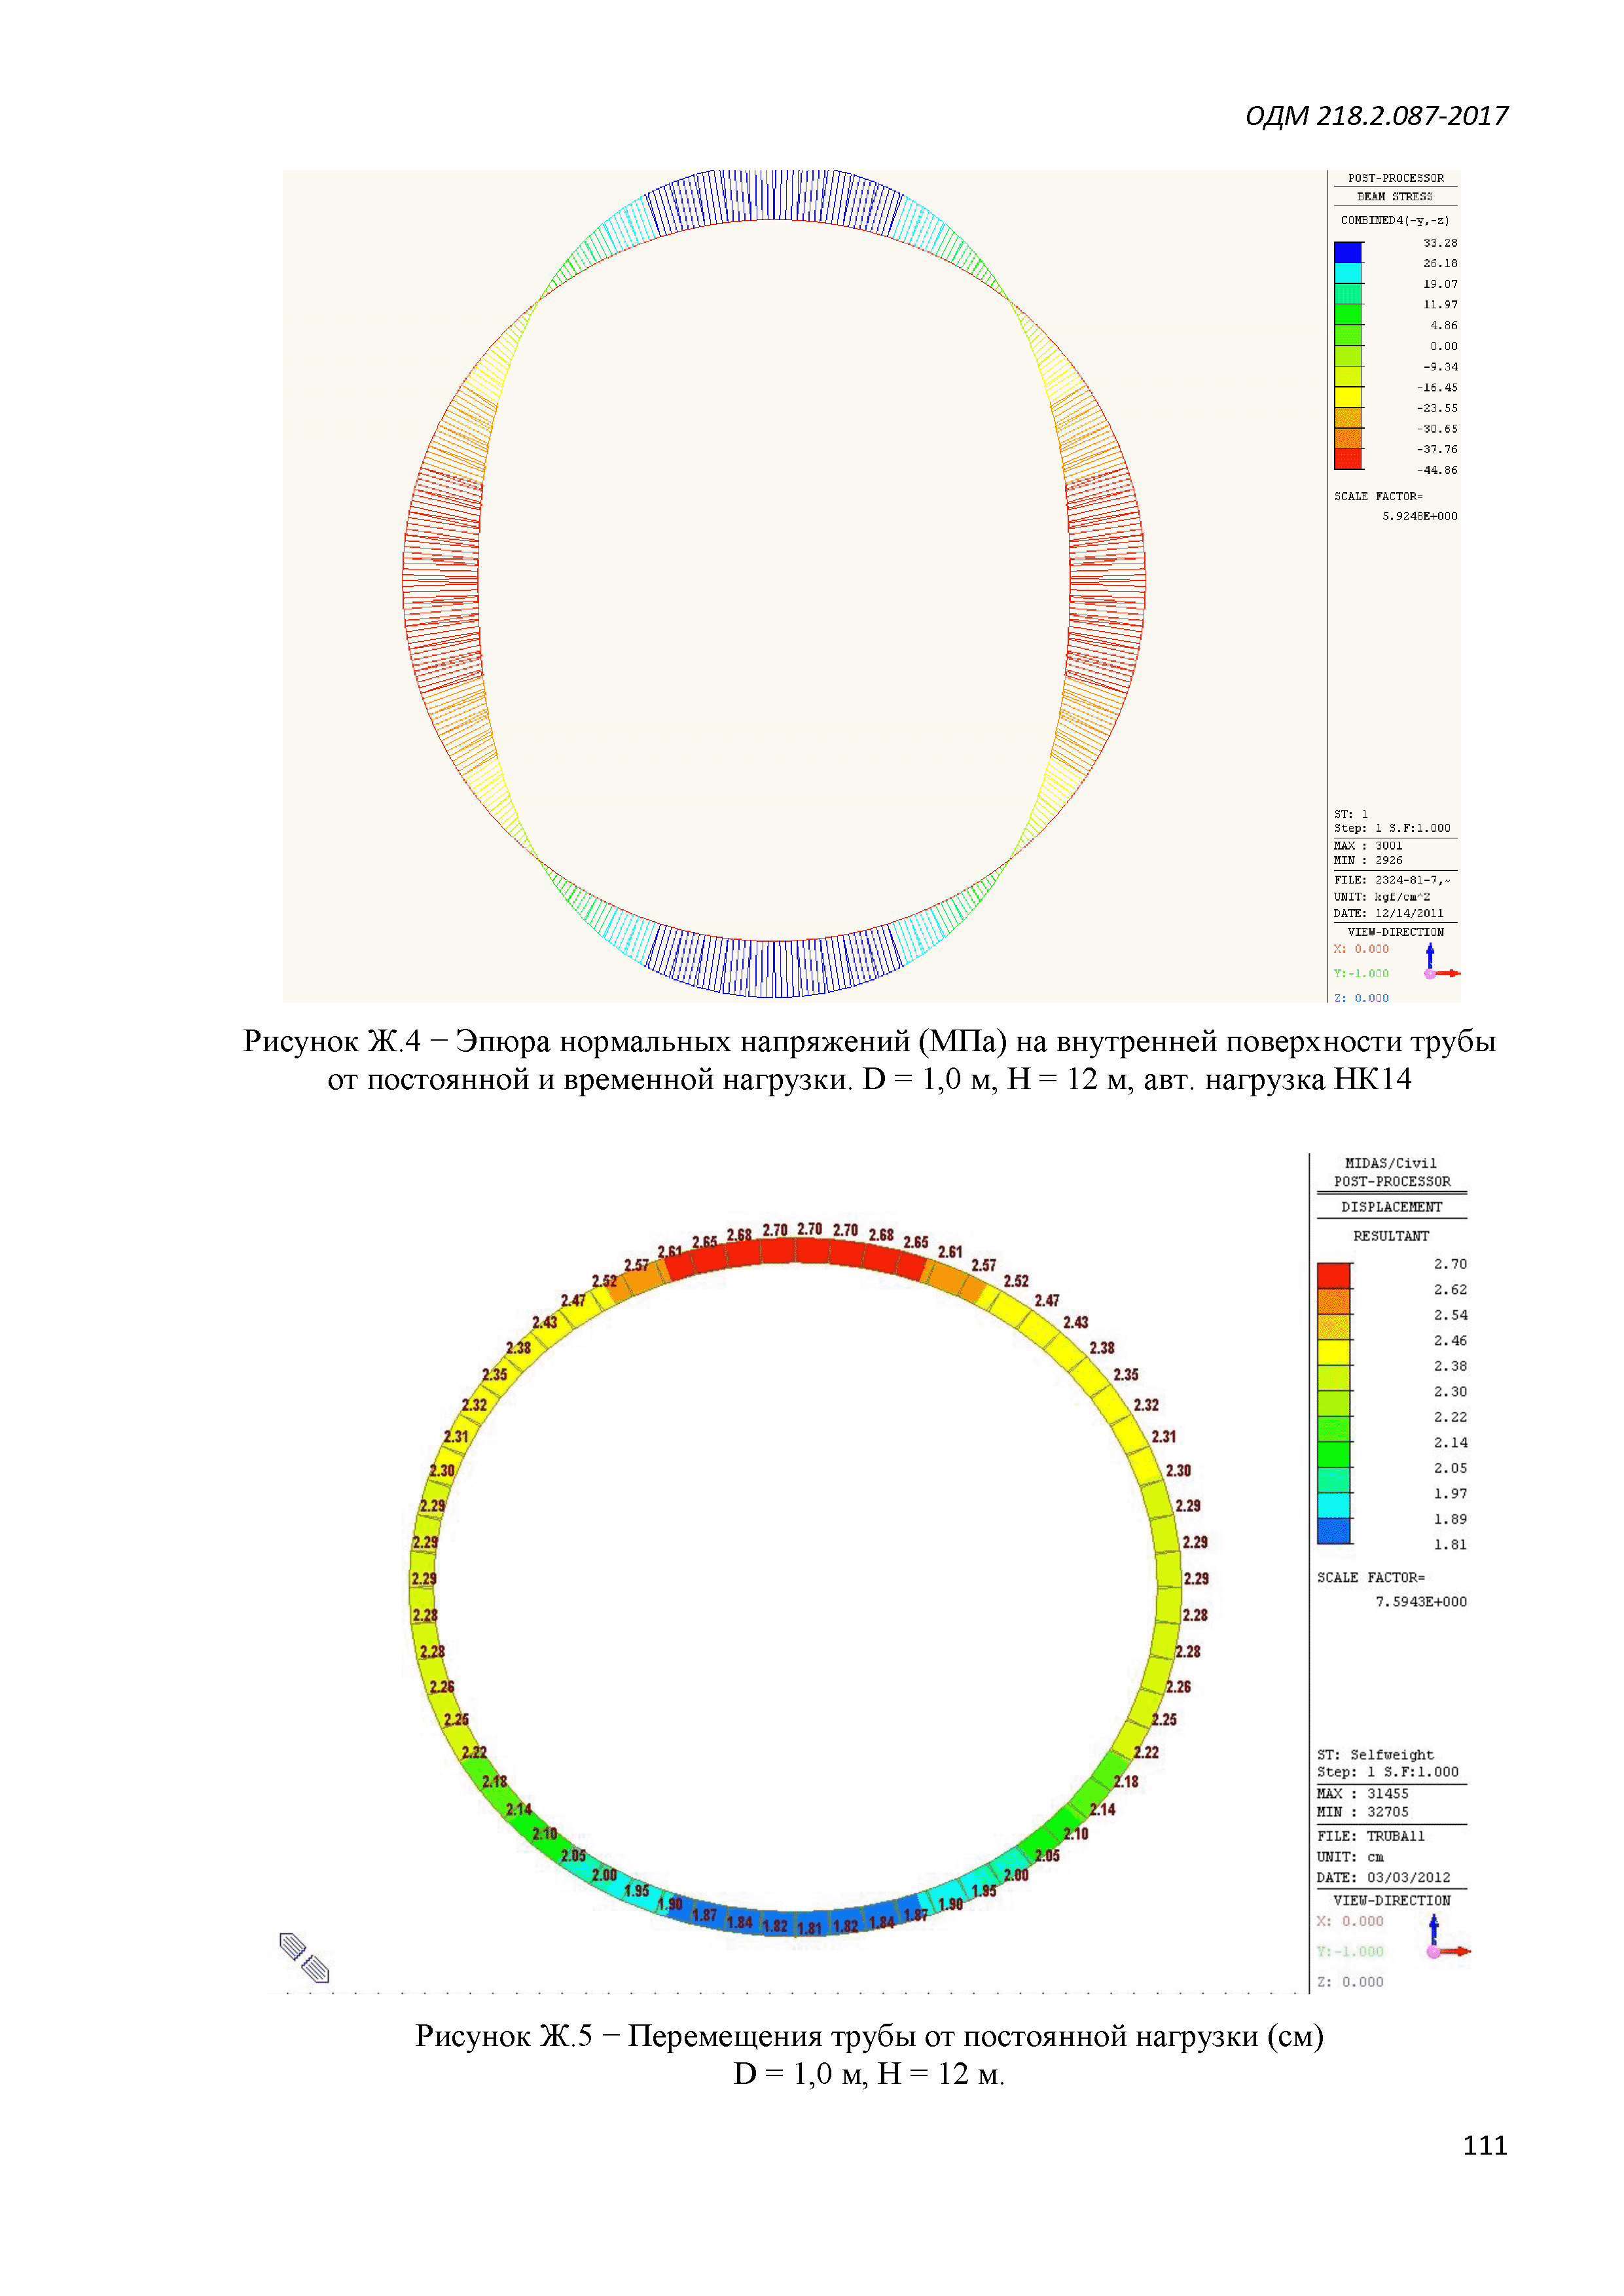This screenshot has height=2296, width=1624.
Task: Click the caption starting "Рисунок Ж.5"
Action: tap(869, 2054)
